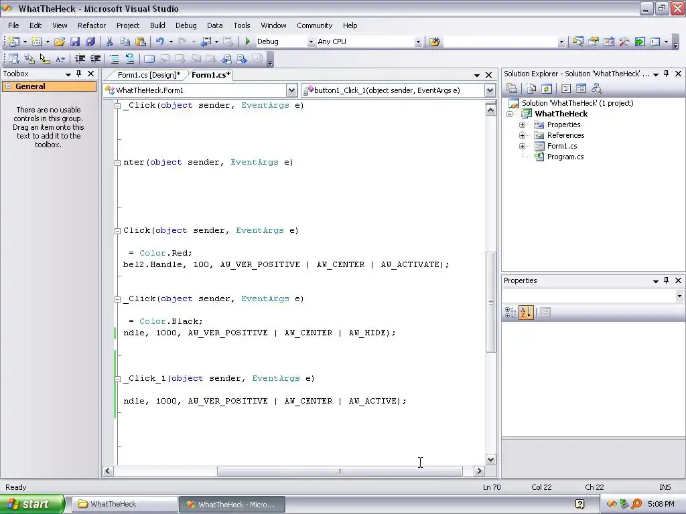Save the current file with floppy icon
The image size is (686, 514).
75,41
